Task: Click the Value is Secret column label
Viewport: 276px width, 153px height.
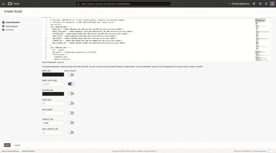Action: coord(70,71)
